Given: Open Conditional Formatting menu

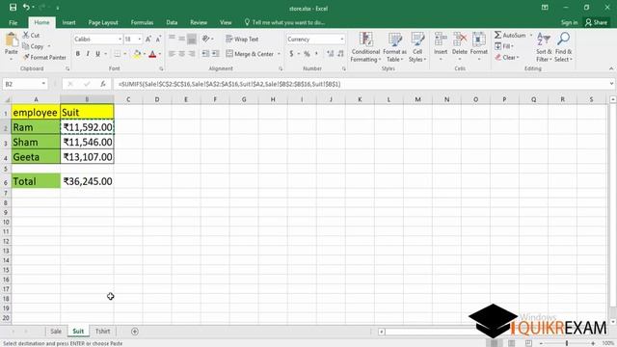Looking at the screenshot, I should point(365,47).
